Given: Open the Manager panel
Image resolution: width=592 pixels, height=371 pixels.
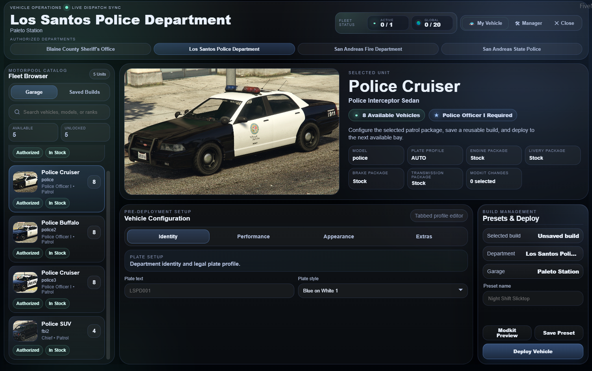Looking at the screenshot, I should click(x=528, y=23).
